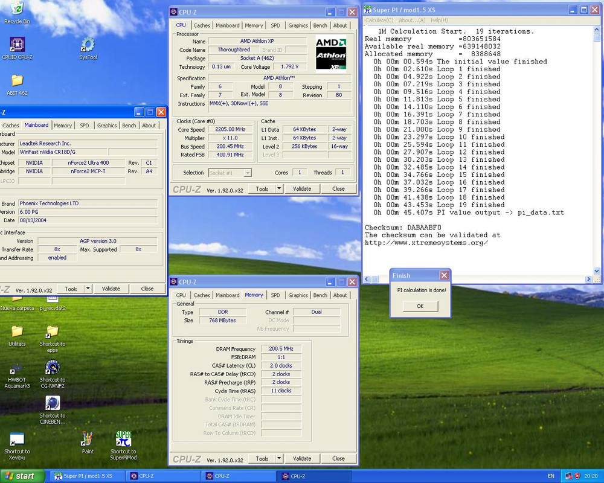Click the network icon in the system tray

click(568, 476)
